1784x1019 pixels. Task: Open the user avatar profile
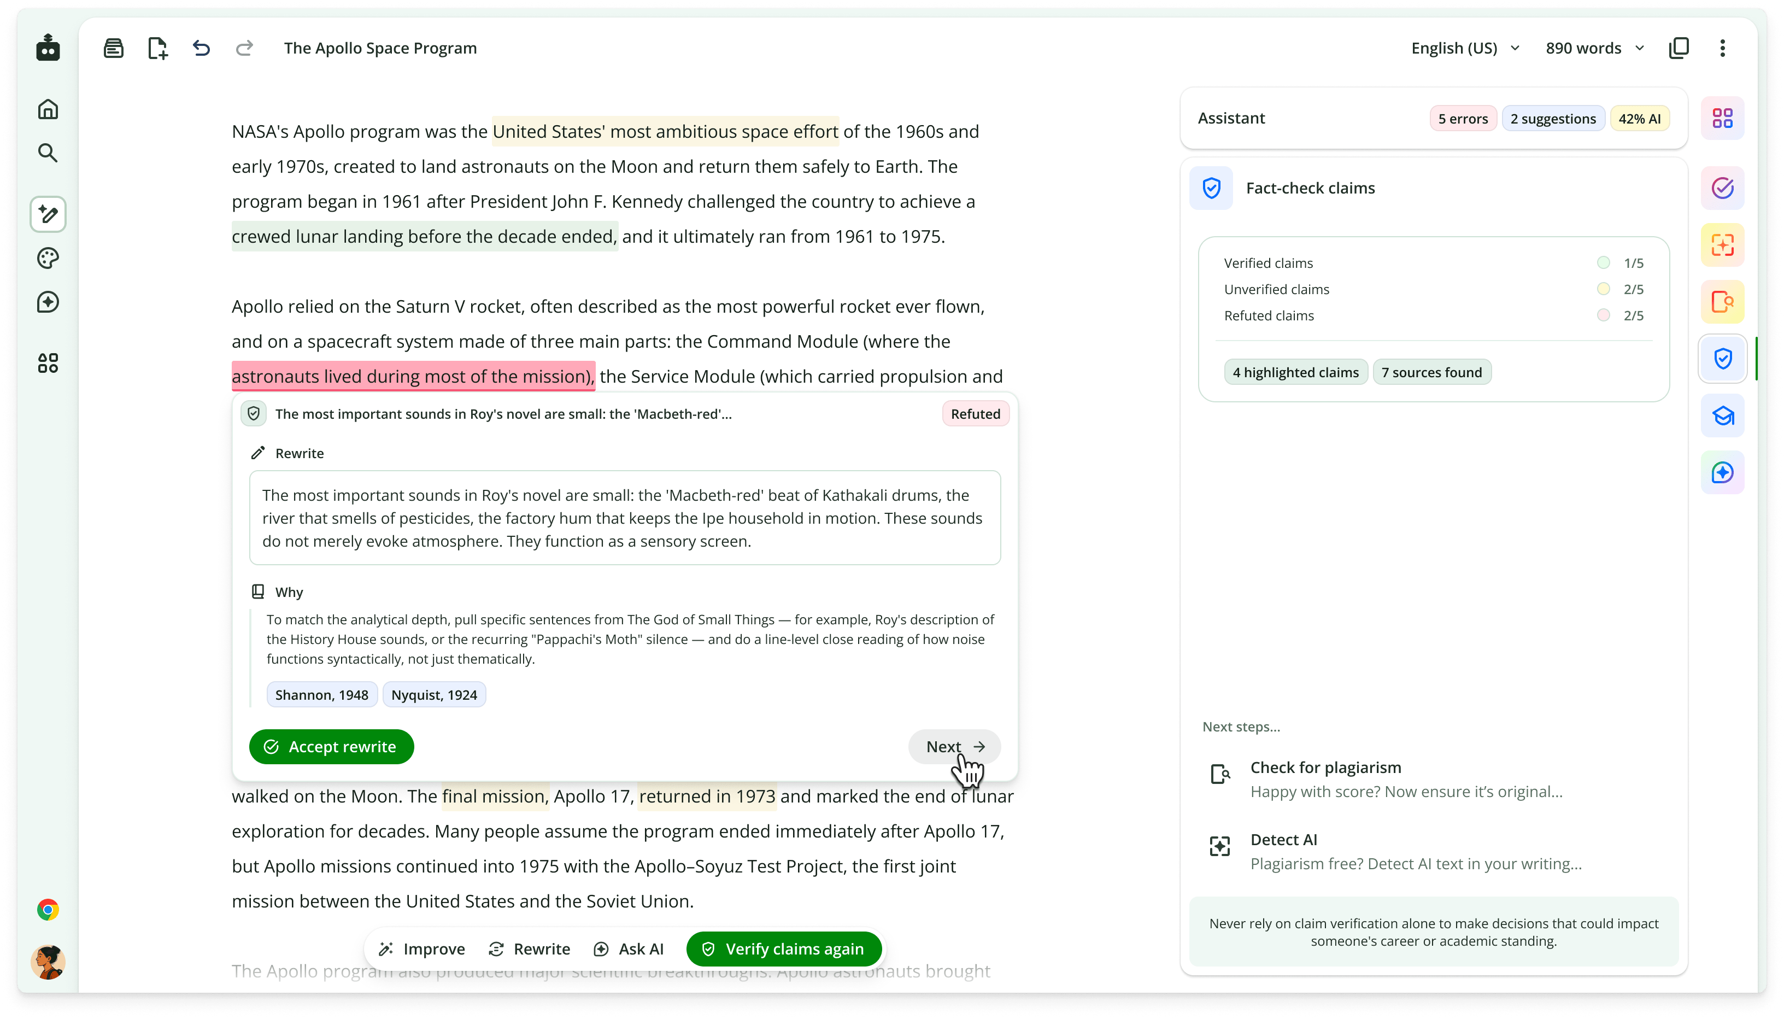point(48,962)
